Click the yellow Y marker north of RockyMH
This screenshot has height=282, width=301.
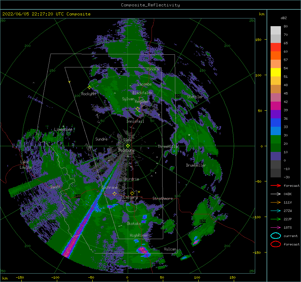pyautogui.click(x=70, y=82)
